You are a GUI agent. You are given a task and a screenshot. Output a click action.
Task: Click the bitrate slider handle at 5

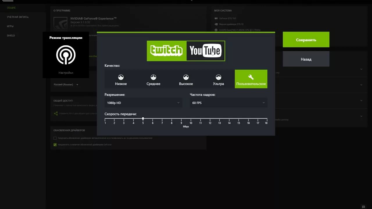(x=143, y=118)
